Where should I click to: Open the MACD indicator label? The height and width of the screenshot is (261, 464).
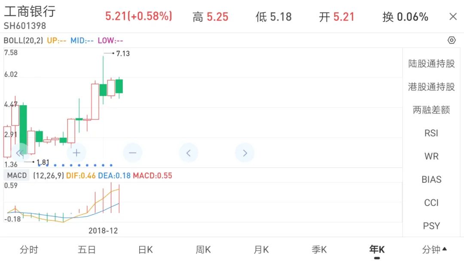(16, 175)
